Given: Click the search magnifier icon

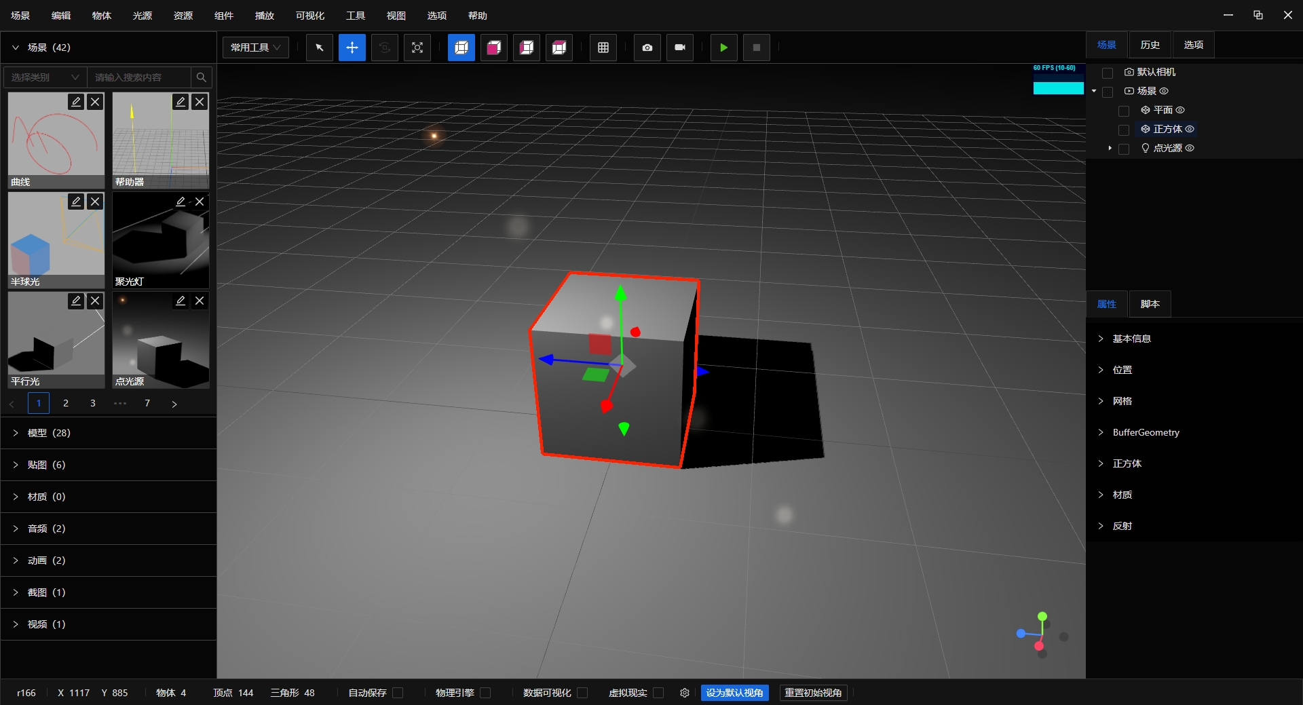Looking at the screenshot, I should (x=201, y=77).
